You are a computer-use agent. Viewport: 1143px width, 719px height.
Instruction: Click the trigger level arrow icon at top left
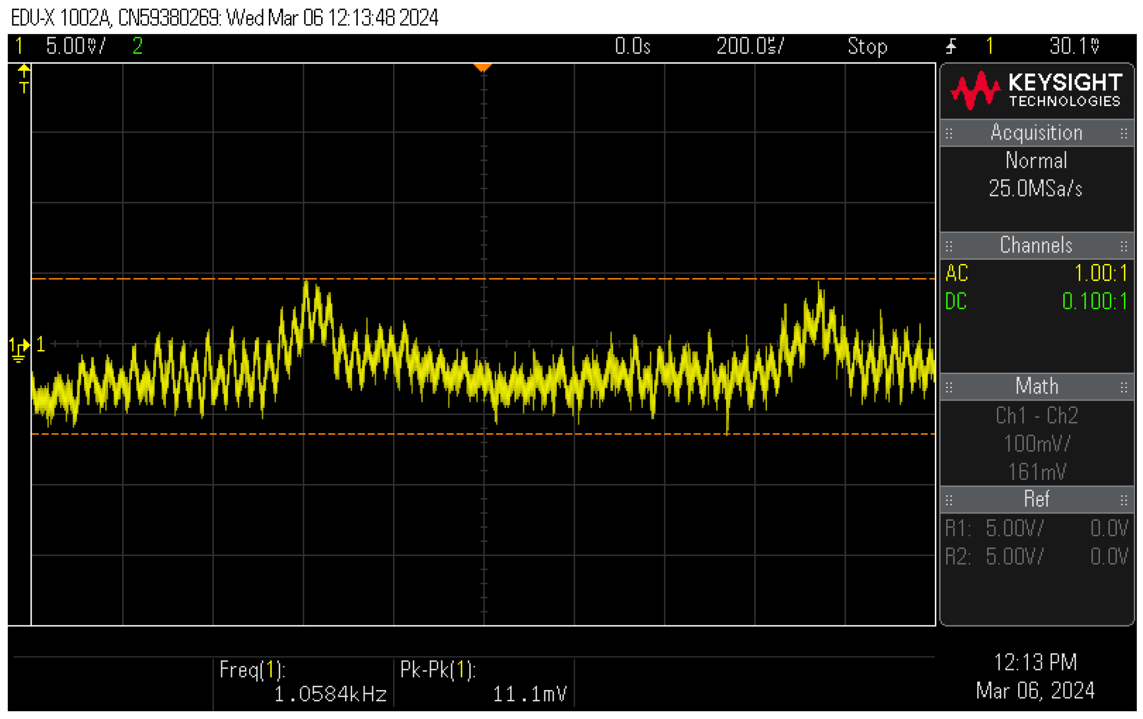[23, 78]
